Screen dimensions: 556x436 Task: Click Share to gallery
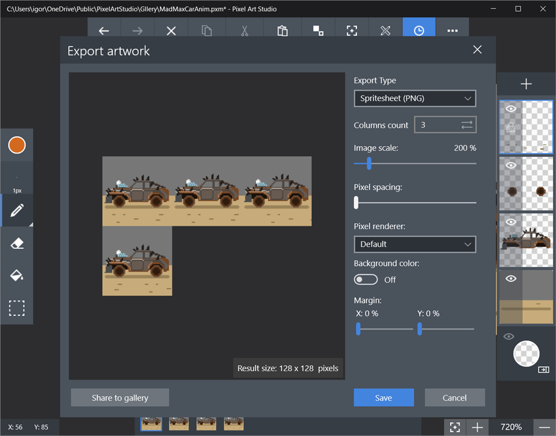point(120,397)
